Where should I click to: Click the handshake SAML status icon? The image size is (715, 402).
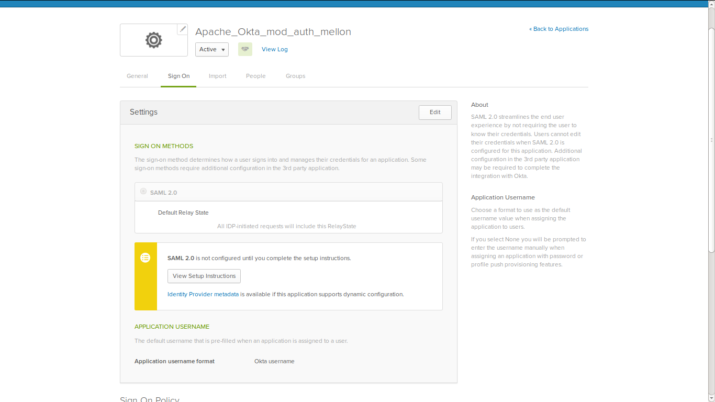tap(245, 49)
